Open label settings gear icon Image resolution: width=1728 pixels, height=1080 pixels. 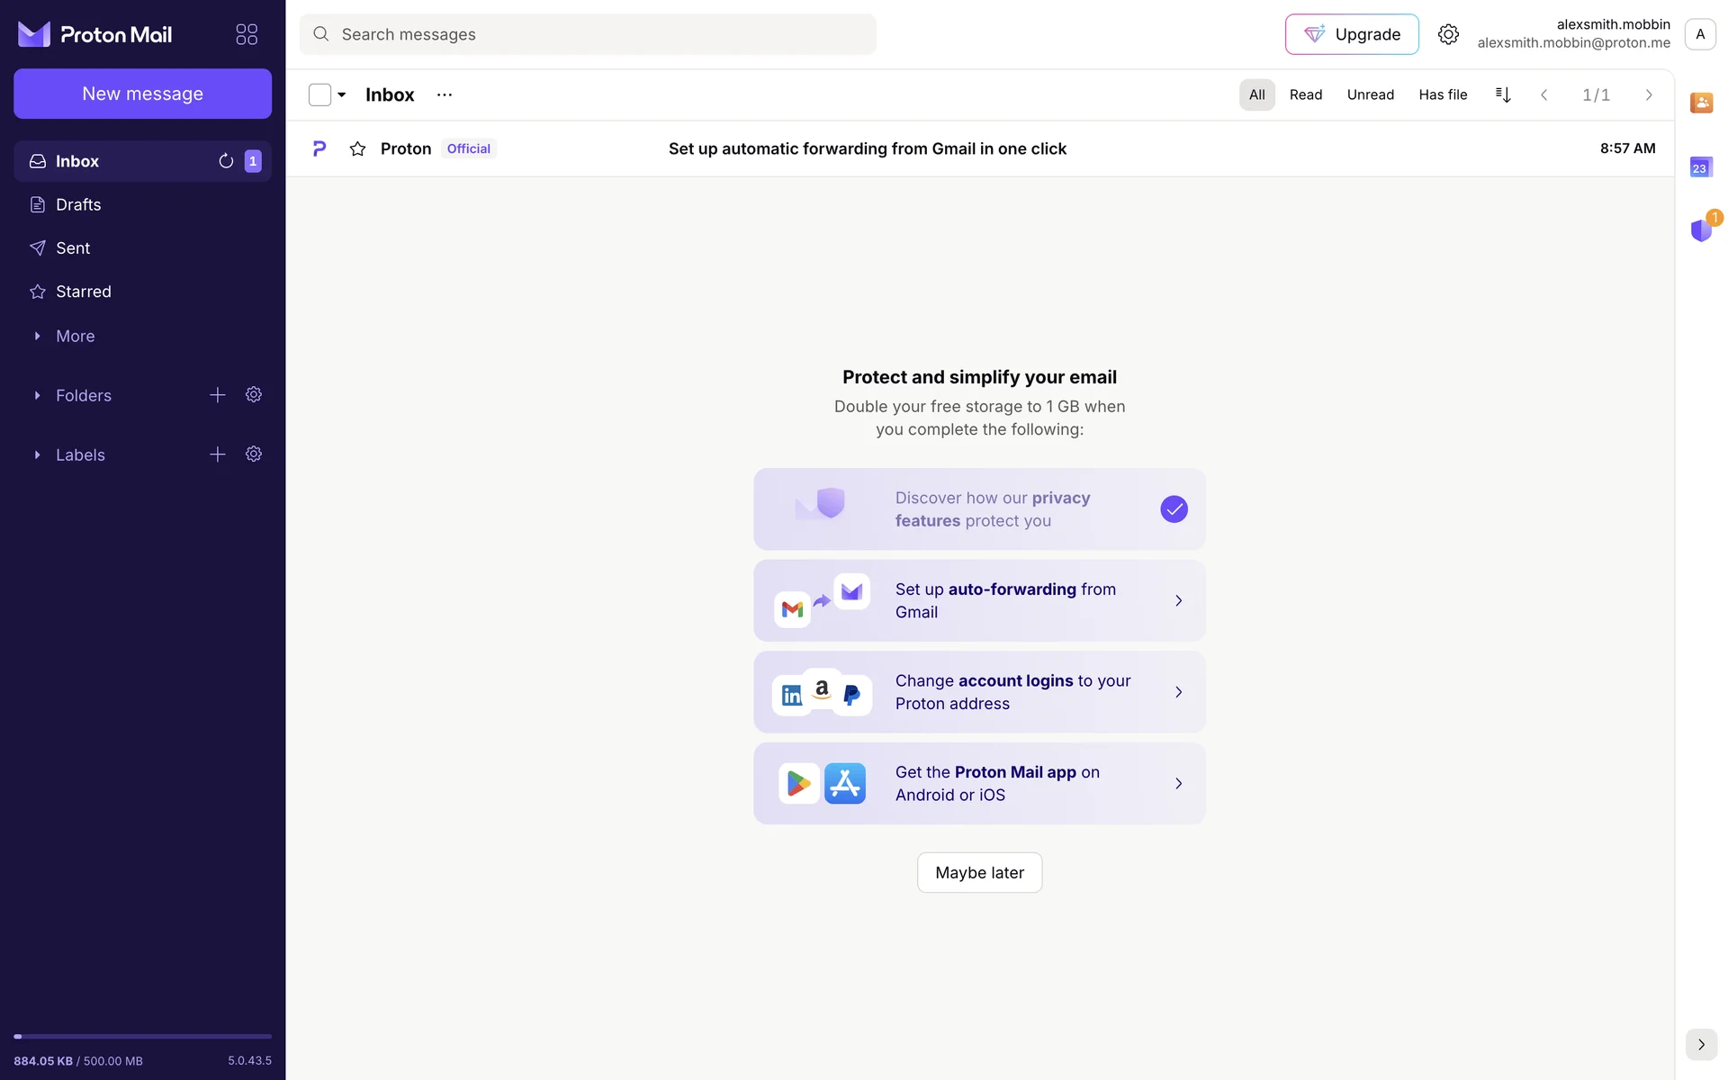coord(254,454)
